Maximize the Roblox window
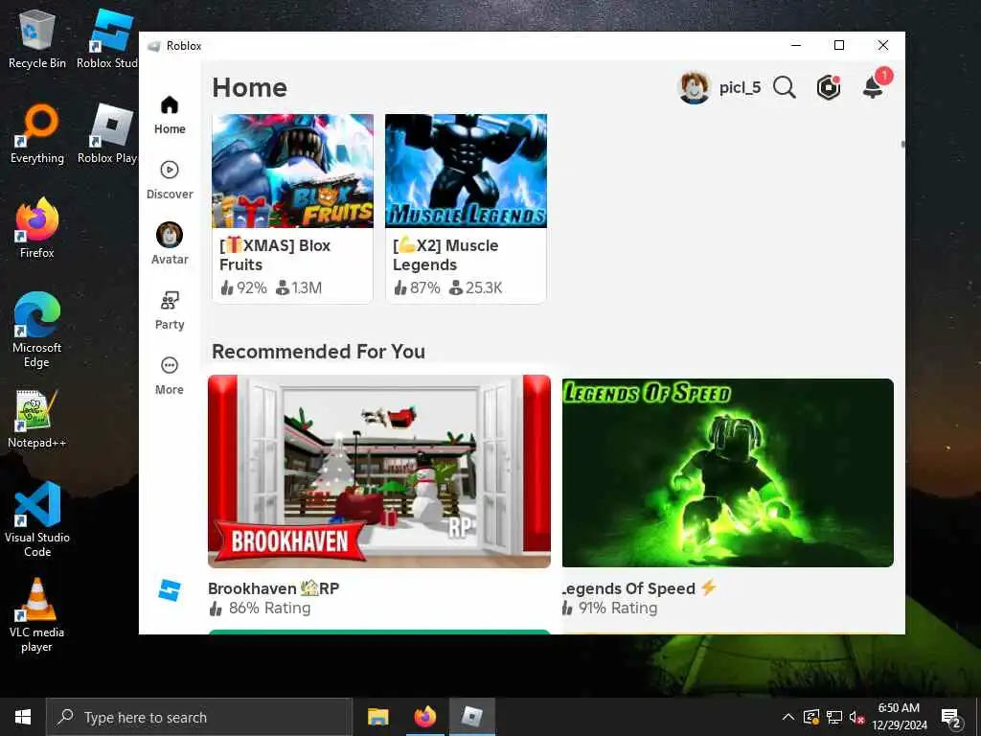The height and width of the screenshot is (736, 981). (x=839, y=45)
